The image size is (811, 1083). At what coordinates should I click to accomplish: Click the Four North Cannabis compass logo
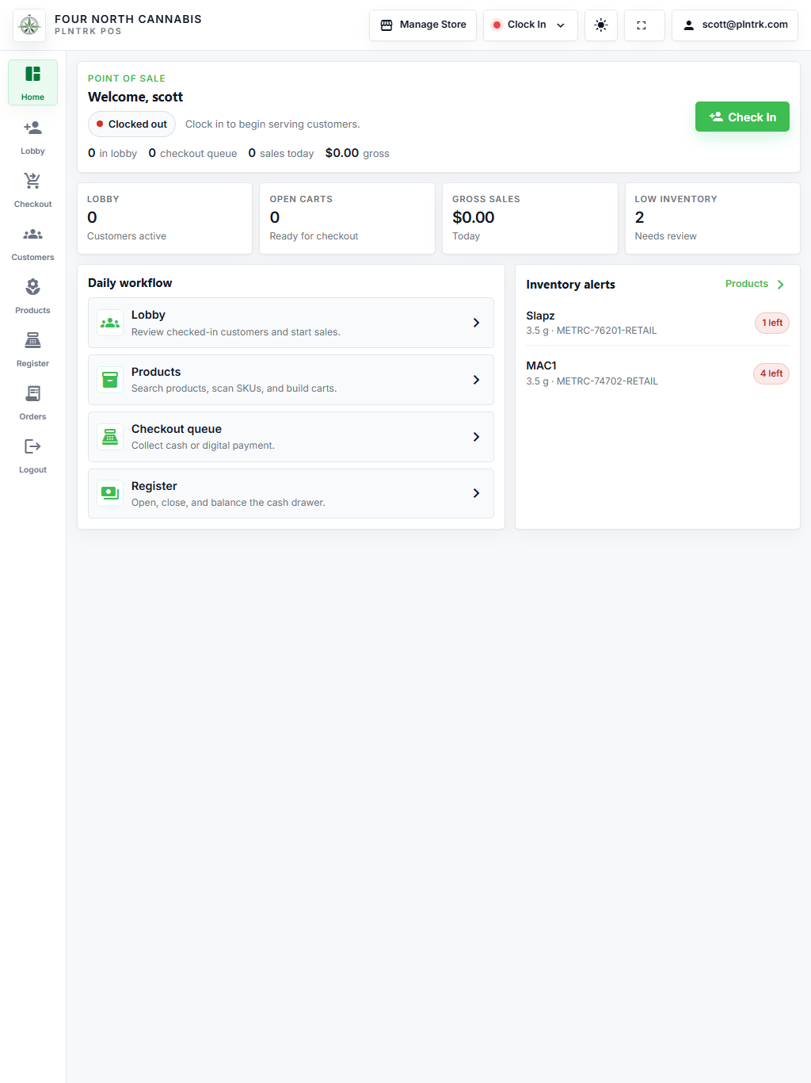(x=29, y=25)
